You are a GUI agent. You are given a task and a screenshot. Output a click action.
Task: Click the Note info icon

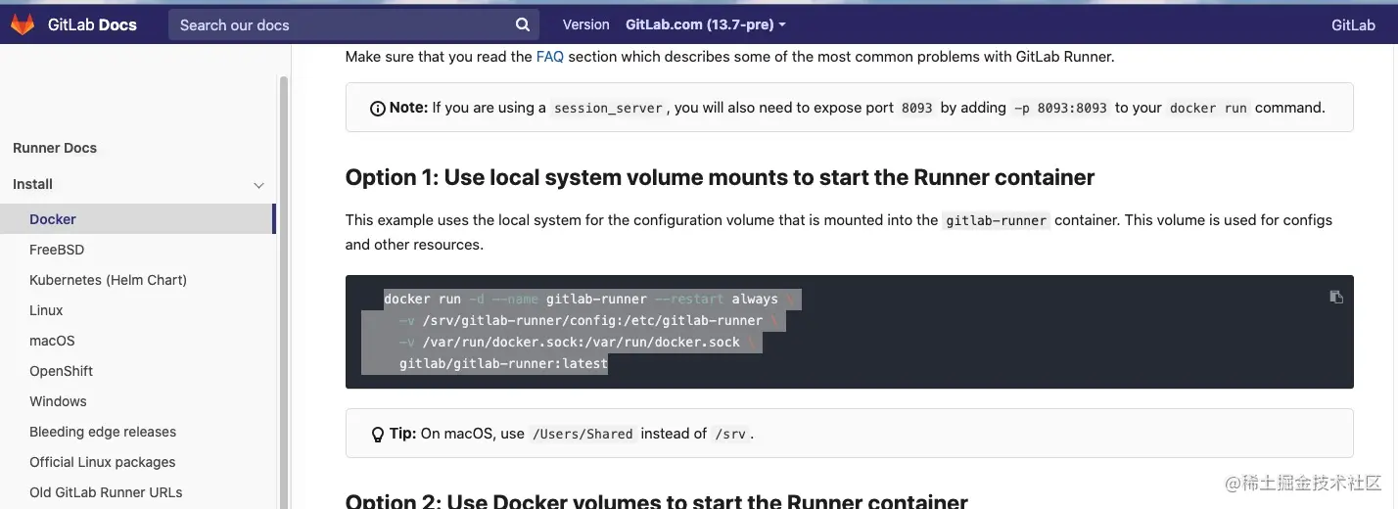tap(377, 109)
